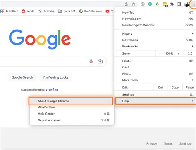The image size is (196, 150).
Task: Click the voice search microphone icon
Action: pyautogui.click(x=91, y=61)
